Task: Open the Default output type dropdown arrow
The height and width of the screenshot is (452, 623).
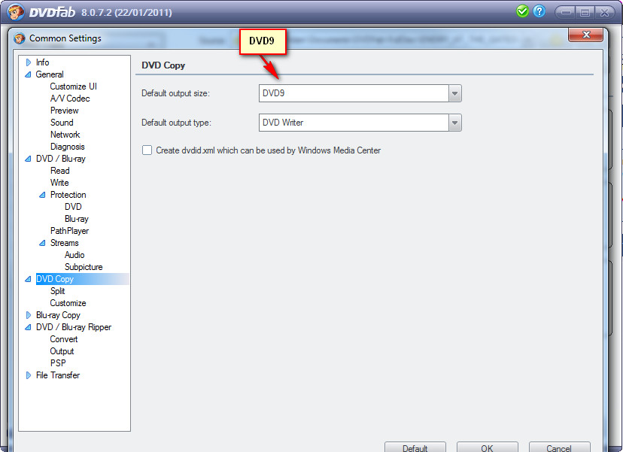Action: point(455,123)
